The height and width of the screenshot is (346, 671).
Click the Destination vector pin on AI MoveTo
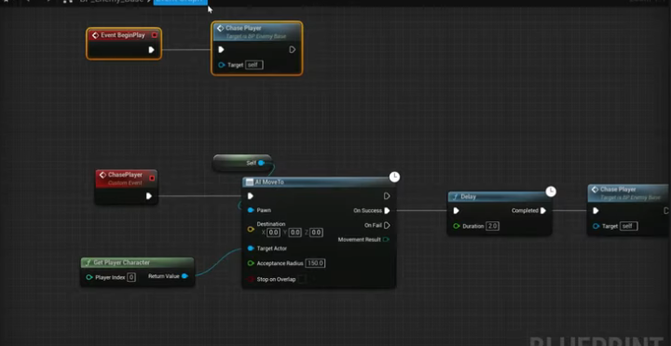coord(251,229)
